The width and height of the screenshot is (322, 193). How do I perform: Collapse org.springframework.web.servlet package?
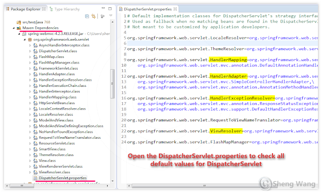pos(25,39)
